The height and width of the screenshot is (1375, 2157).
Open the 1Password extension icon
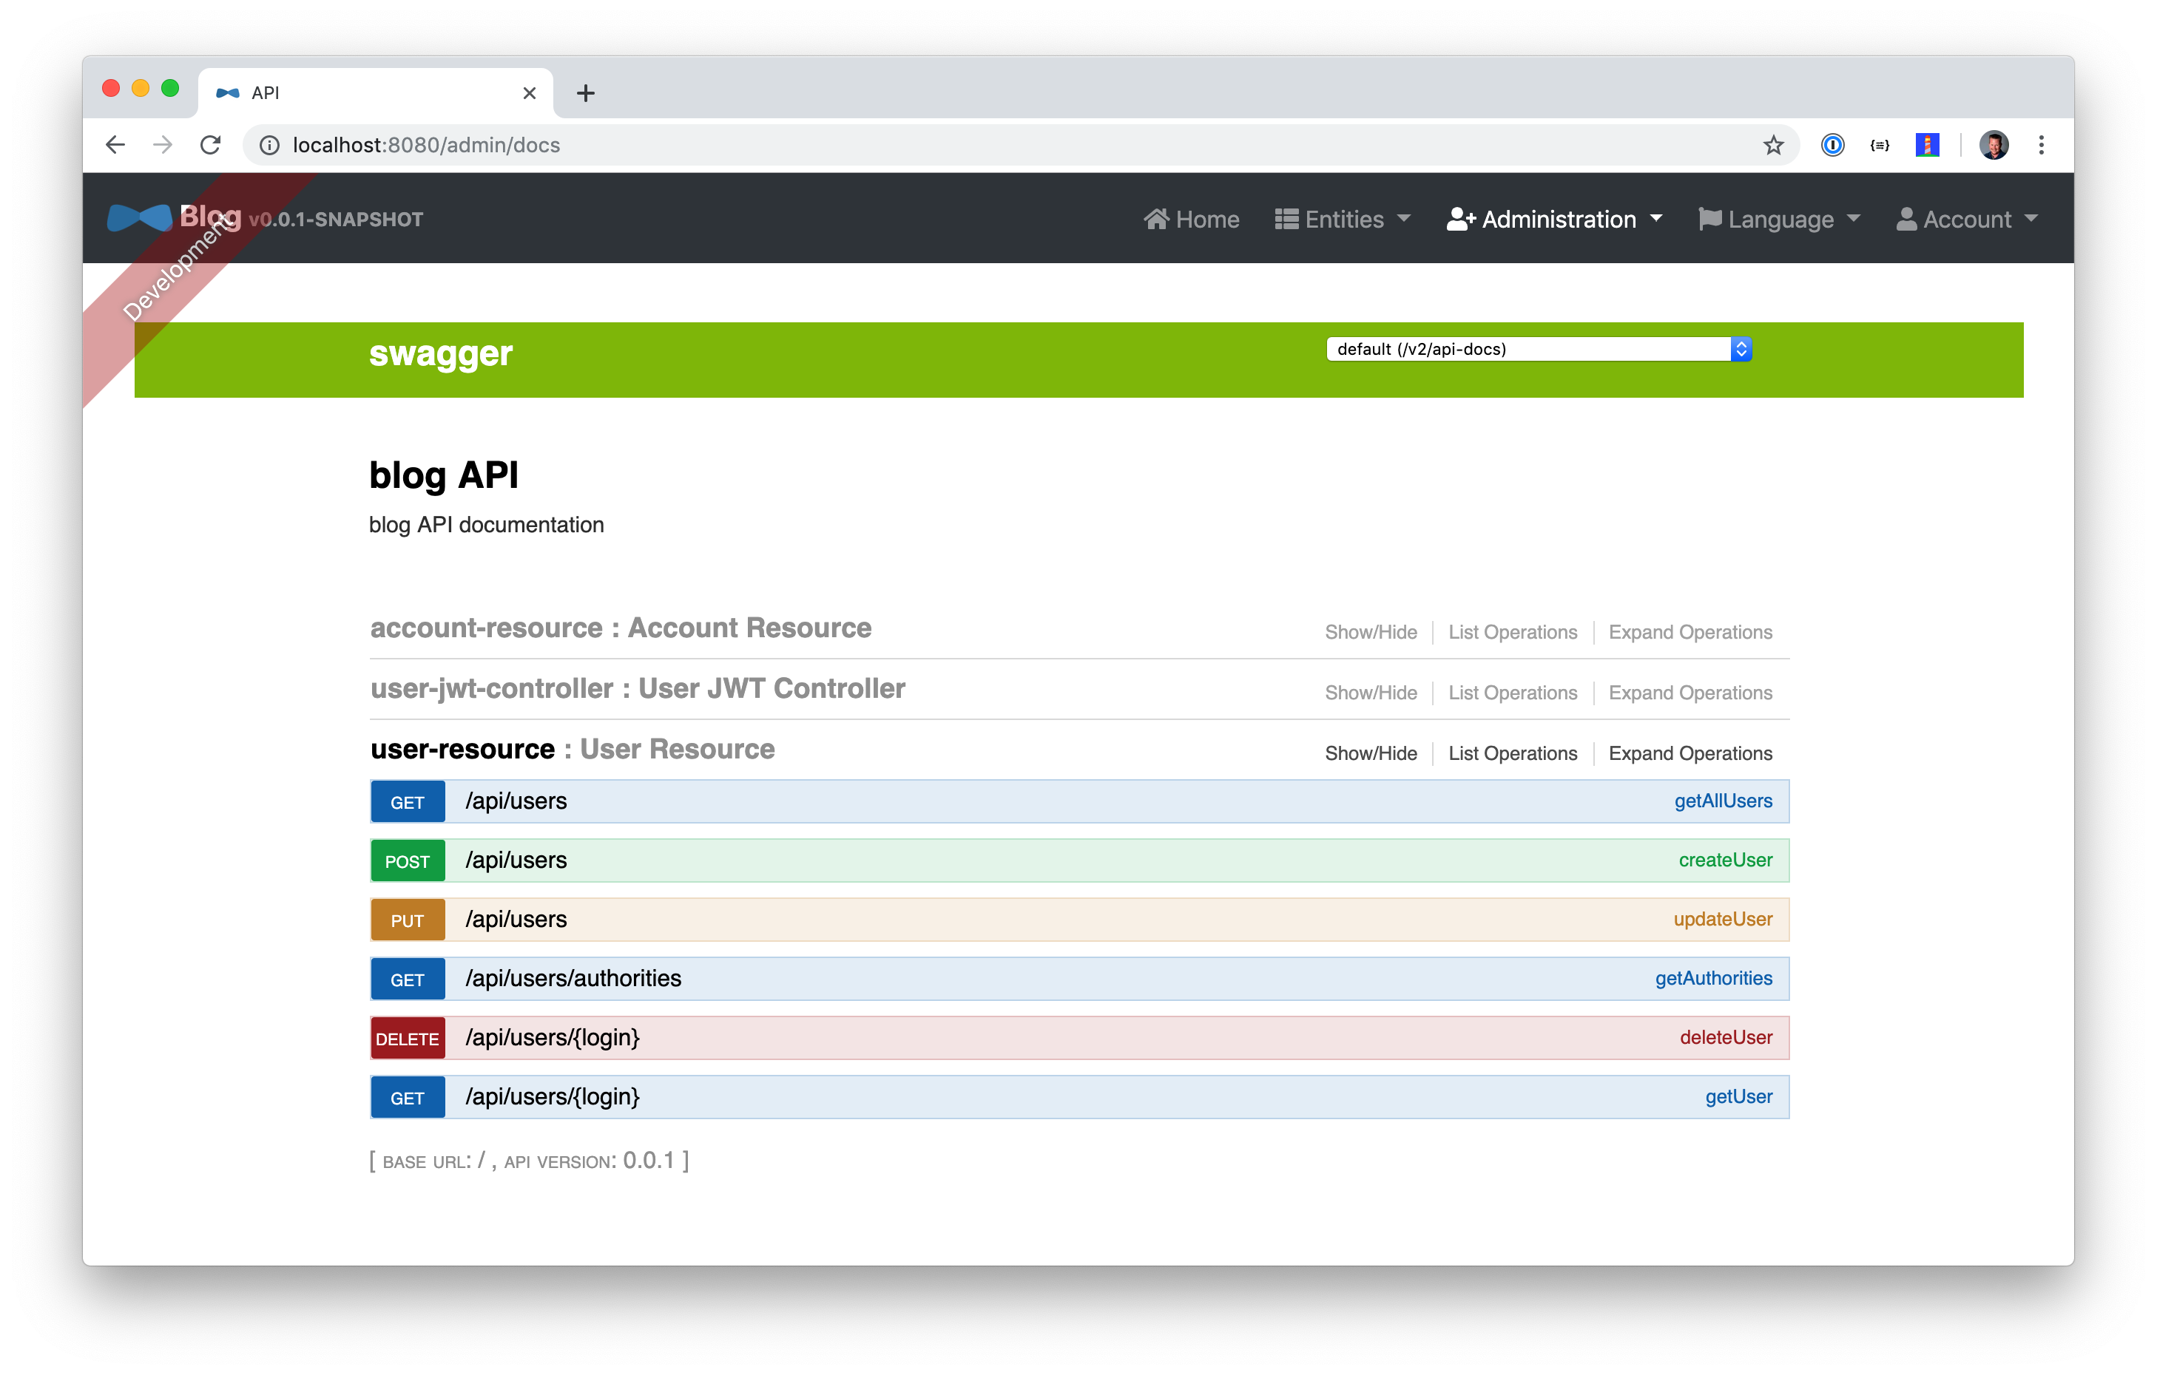point(1832,145)
